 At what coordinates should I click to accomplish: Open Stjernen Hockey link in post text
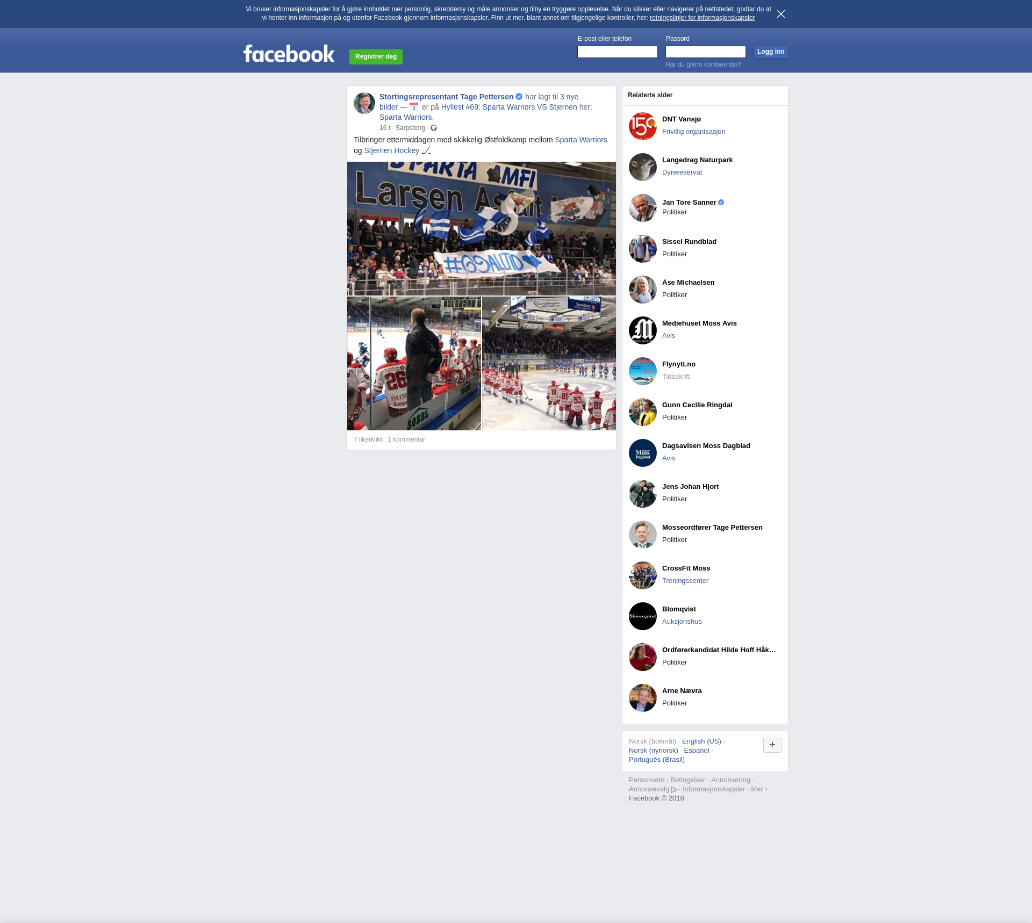(391, 150)
